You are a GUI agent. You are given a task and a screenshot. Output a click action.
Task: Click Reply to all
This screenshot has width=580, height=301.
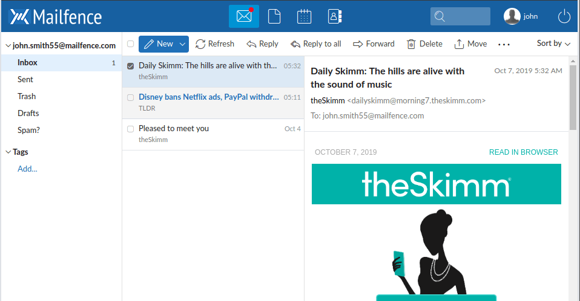(x=315, y=44)
